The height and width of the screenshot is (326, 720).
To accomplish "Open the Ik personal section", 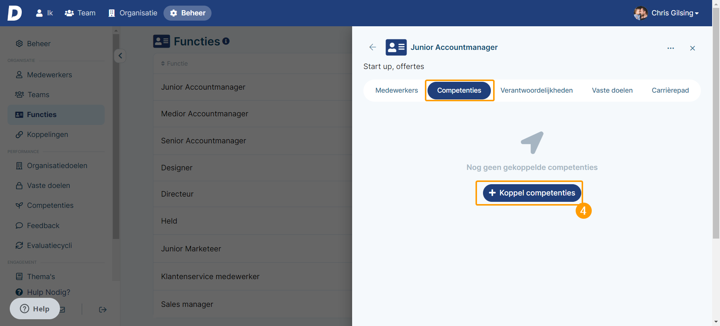I will pos(44,13).
